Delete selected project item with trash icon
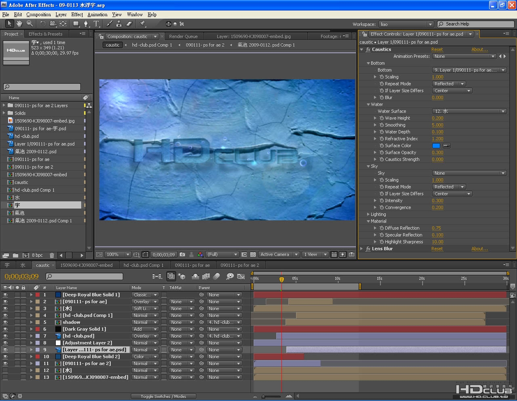 pos(52,255)
